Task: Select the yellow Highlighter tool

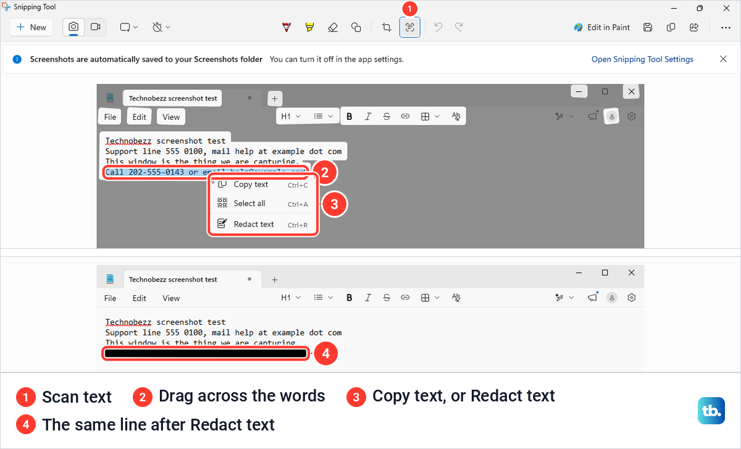Action: [x=309, y=27]
